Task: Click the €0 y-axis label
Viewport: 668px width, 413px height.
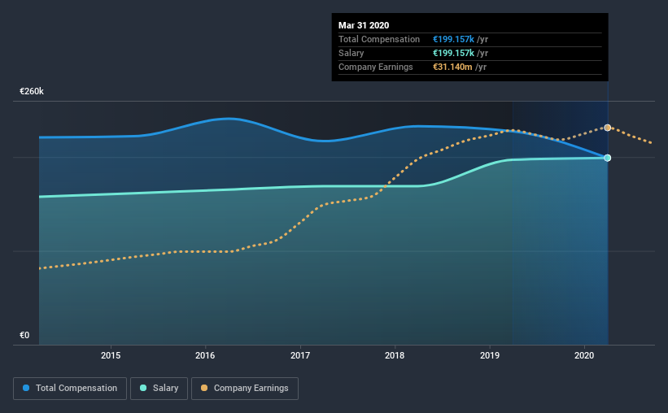Action: coord(24,335)
